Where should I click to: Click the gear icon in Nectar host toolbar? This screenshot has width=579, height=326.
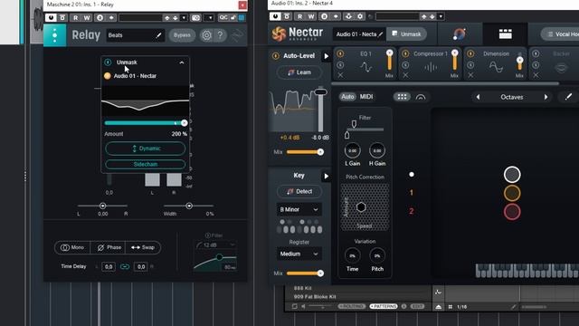click(x=360, y=16)
